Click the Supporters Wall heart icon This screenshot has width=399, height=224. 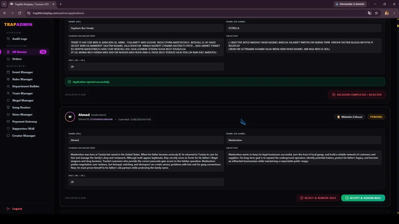pos(8,129)
